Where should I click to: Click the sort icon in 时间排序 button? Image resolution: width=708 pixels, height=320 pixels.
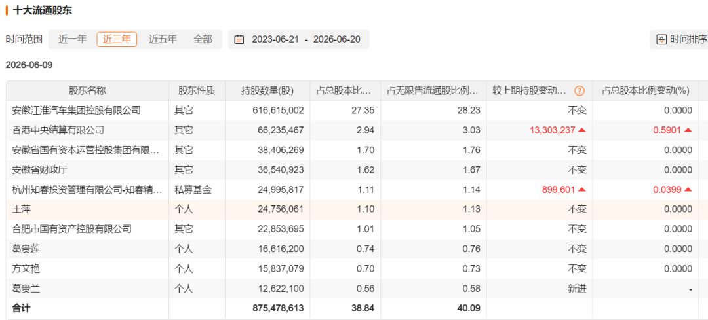click(x=661, y=39)
